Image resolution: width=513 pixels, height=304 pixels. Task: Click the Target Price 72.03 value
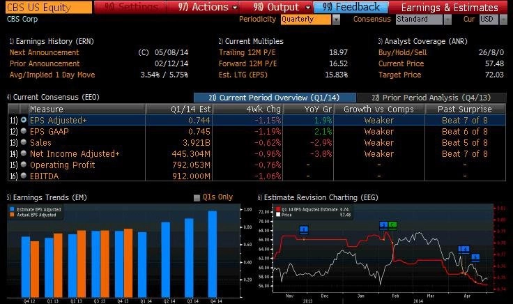(x=494, y=75)
